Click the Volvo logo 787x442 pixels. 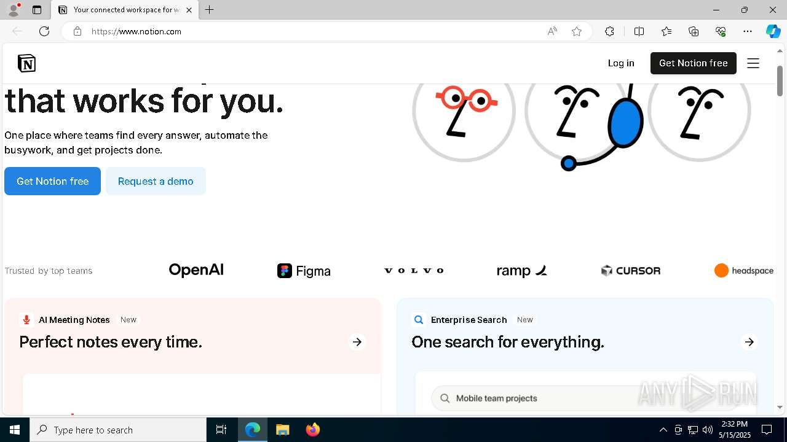click(414, 271)
